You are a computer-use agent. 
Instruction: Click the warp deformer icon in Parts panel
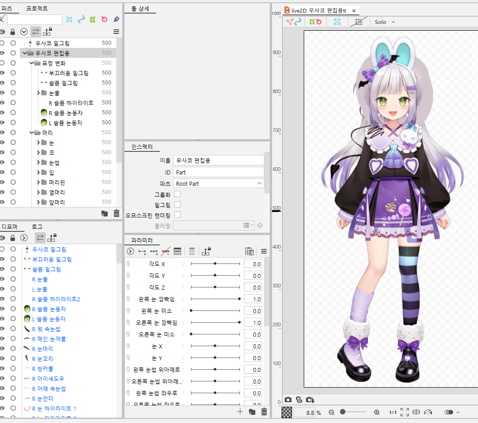pyautogui.click(x=69, y=19)
